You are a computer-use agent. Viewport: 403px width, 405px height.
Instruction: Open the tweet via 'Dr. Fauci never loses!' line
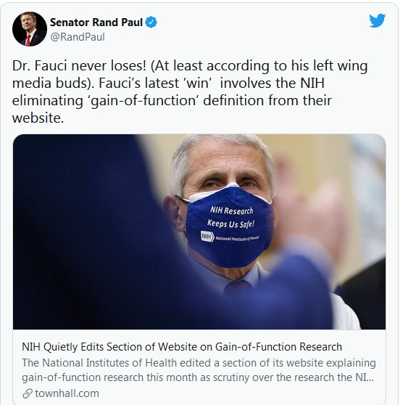pos(190,66)
